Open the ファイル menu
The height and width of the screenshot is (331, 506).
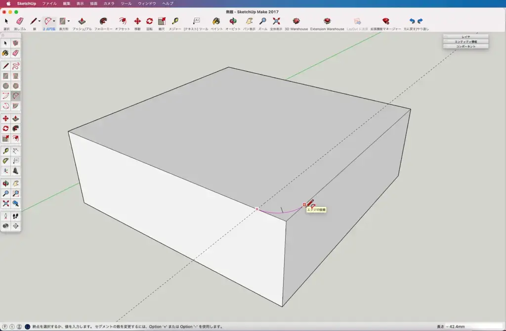49,3
